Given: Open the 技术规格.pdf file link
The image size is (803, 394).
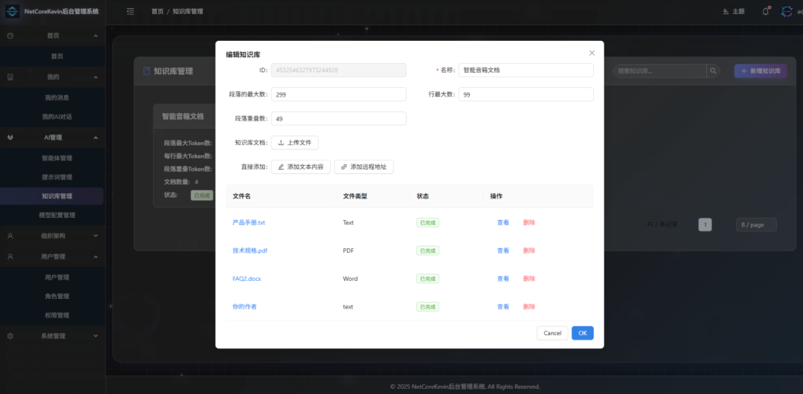Looking at the screenshot, I should point(250,251).
